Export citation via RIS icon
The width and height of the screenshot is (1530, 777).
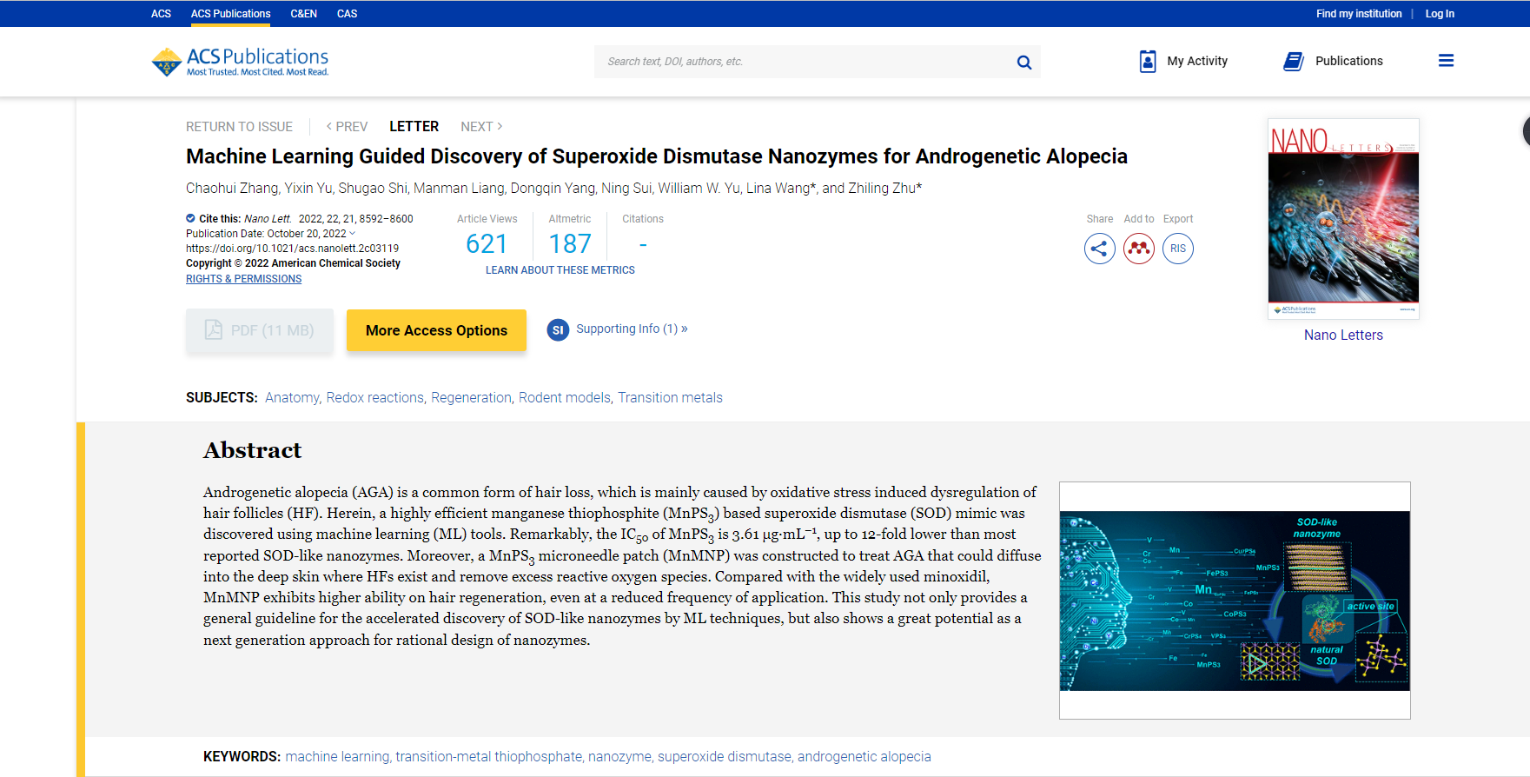pyautogui.click(x=1178, y=249)
